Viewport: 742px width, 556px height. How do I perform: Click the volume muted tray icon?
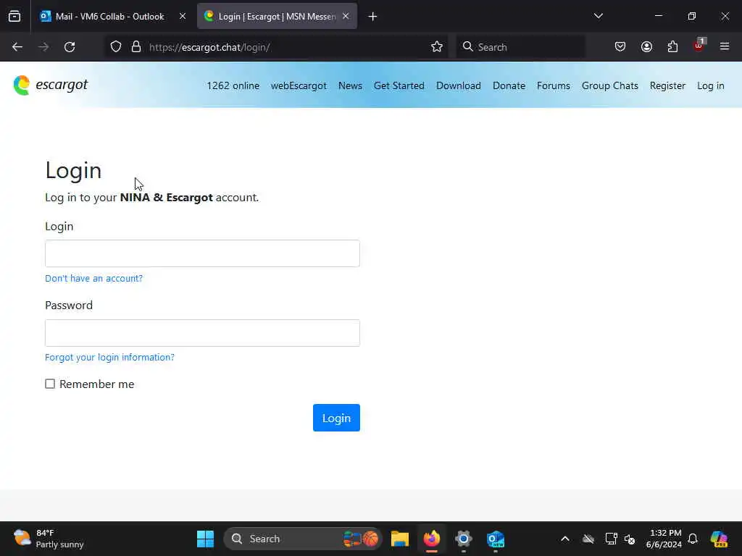[x=630, y=539]
